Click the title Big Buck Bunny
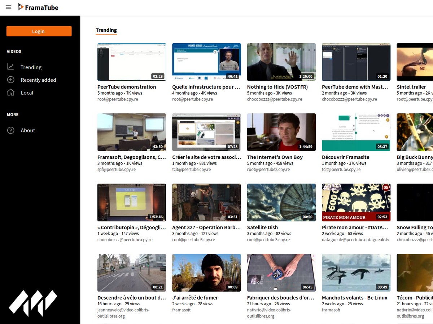The height and width of the screenshot is (324, 433). pyautogui.click(x=415, y=157)
